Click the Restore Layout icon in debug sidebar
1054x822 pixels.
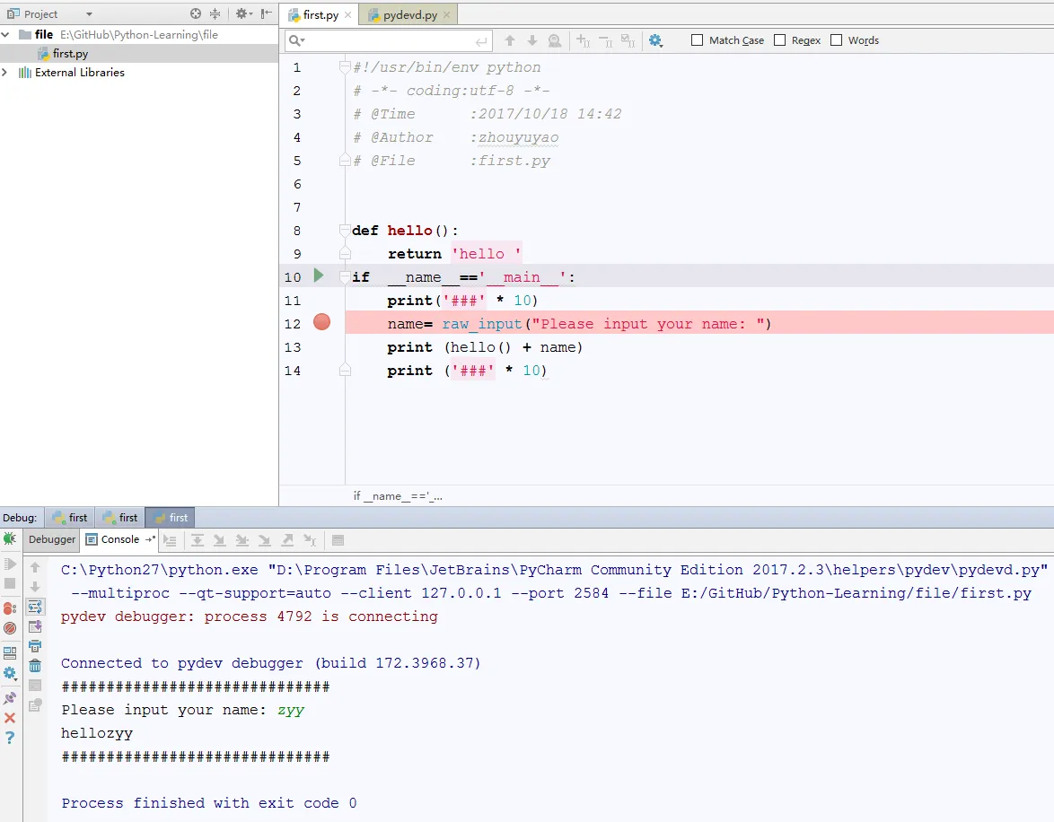tap(10, 652)
